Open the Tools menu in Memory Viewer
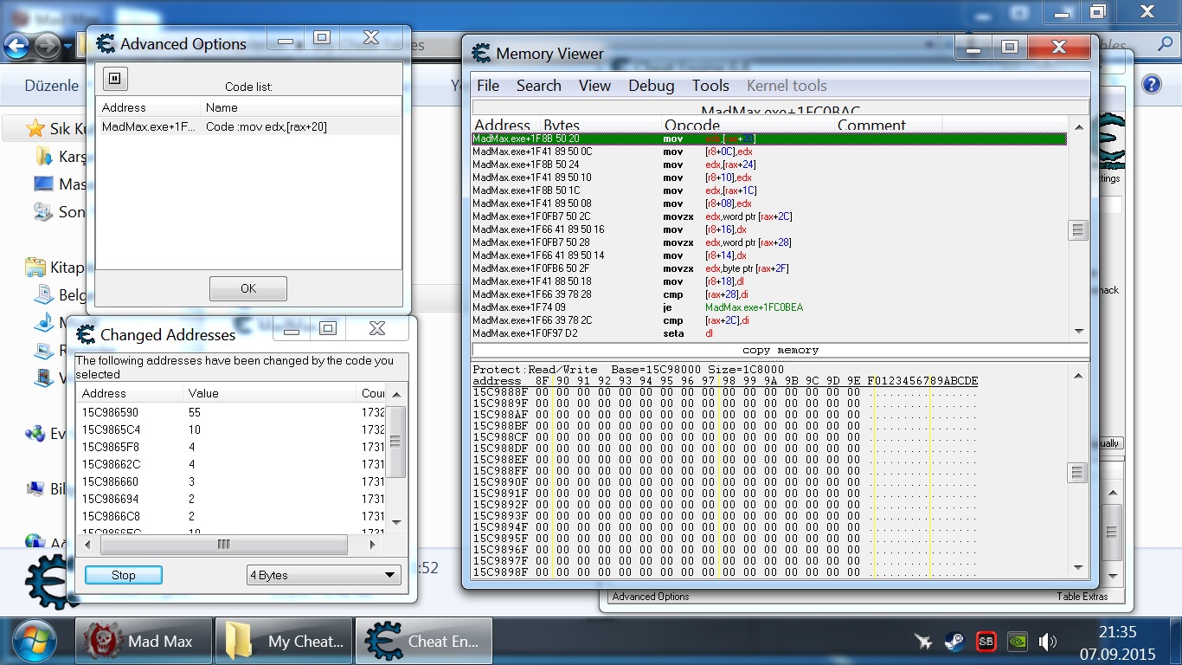 pos(710,86)
